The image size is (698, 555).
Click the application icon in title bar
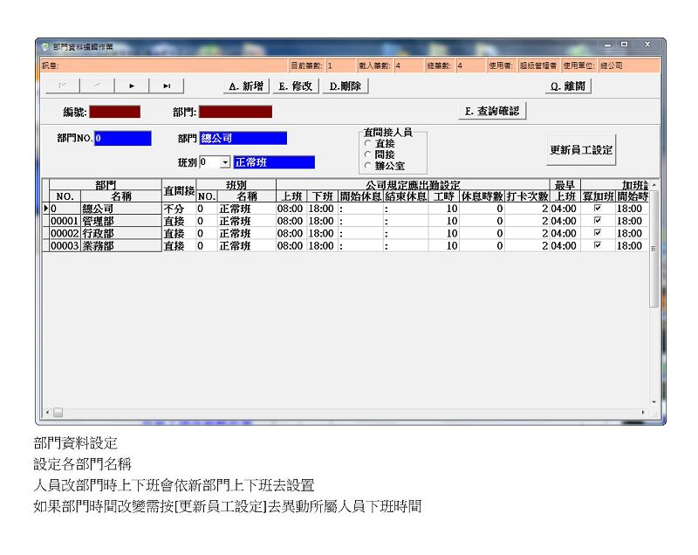(x=45, y=46)
